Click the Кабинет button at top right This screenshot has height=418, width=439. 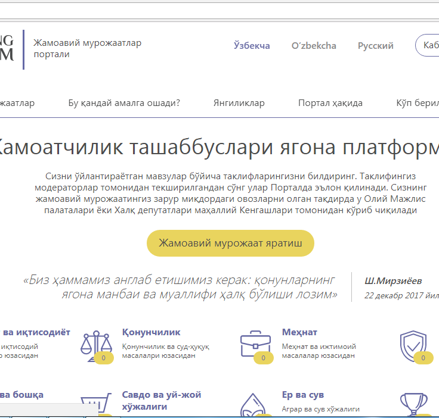point(428,46)
